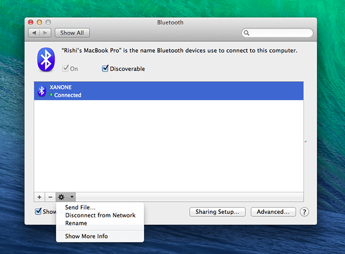Click the minus button to remove device
The height and width of the screenshot is (254, 345).
tap(50, 197)
